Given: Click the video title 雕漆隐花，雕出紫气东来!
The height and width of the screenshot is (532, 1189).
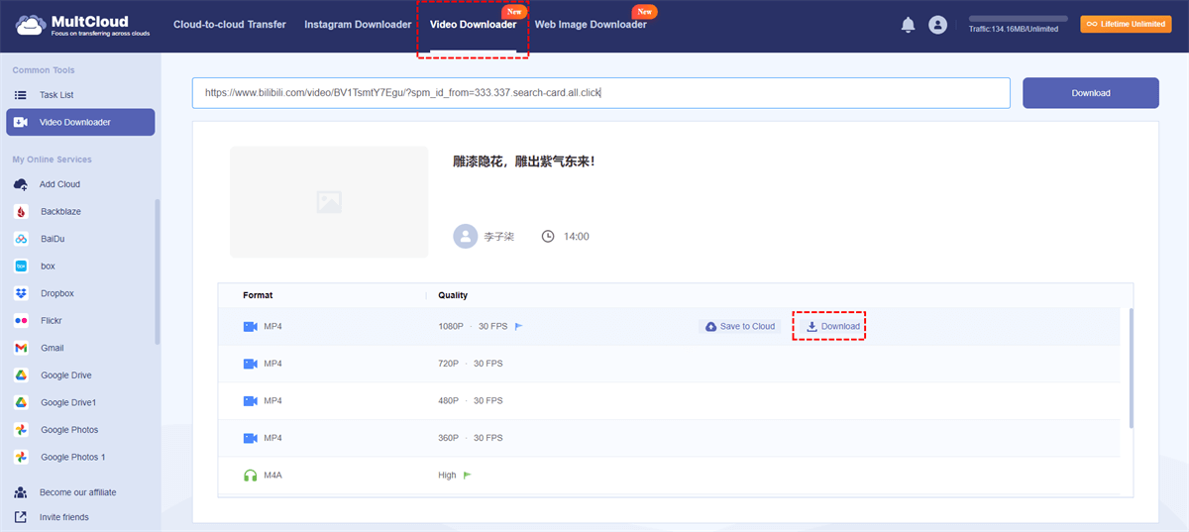Looking at the screenshot, I should (x=523, y=160).
